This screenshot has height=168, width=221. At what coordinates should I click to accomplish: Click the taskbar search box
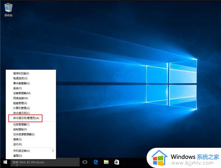(x=45, y=162)
